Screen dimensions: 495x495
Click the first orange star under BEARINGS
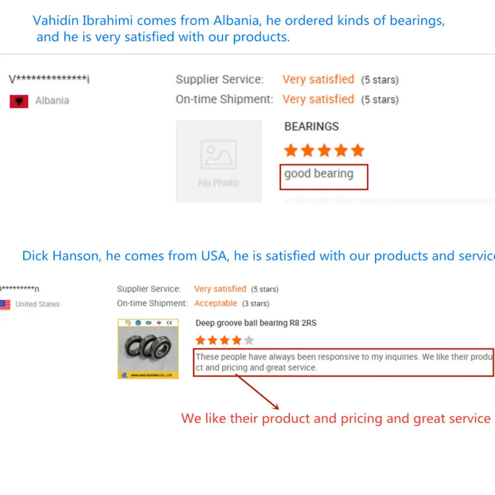pos(291,150)
